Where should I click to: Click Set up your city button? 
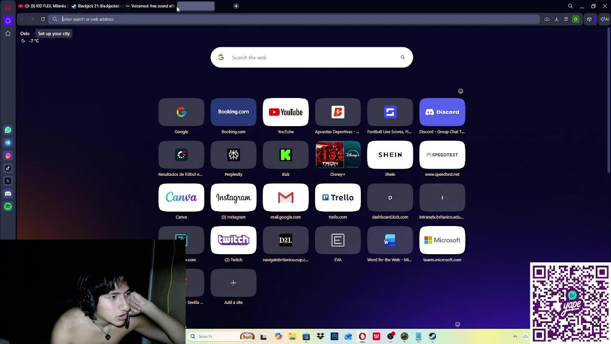[x=54, y=33]
